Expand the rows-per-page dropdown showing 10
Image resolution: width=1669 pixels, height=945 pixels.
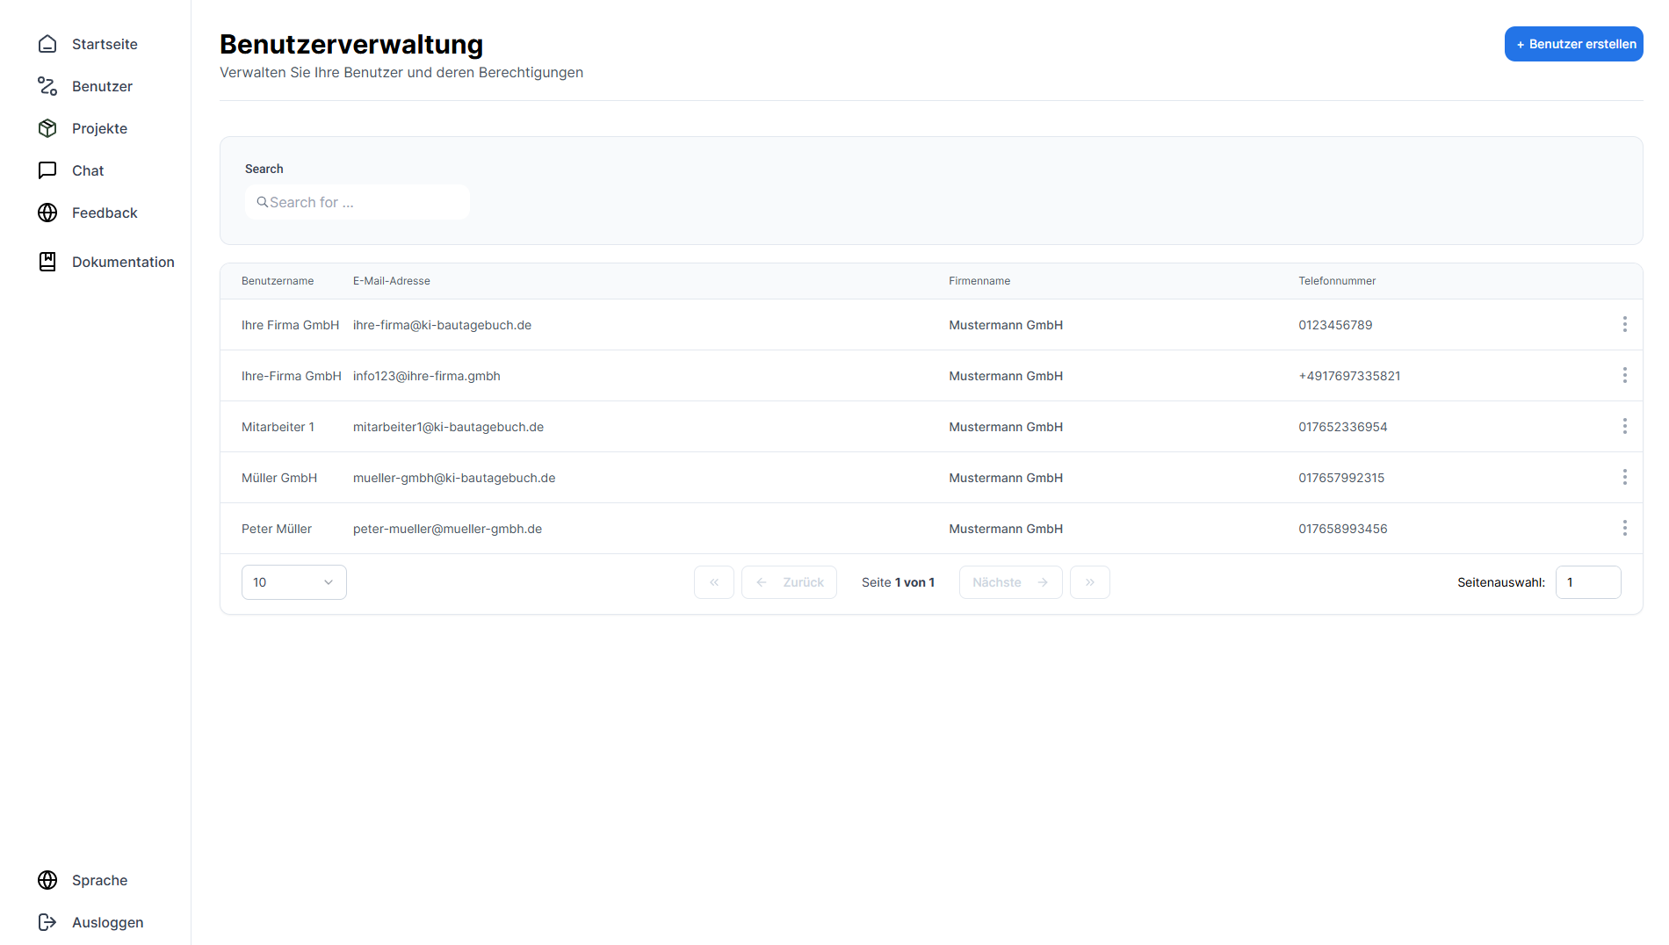point(293,582)
